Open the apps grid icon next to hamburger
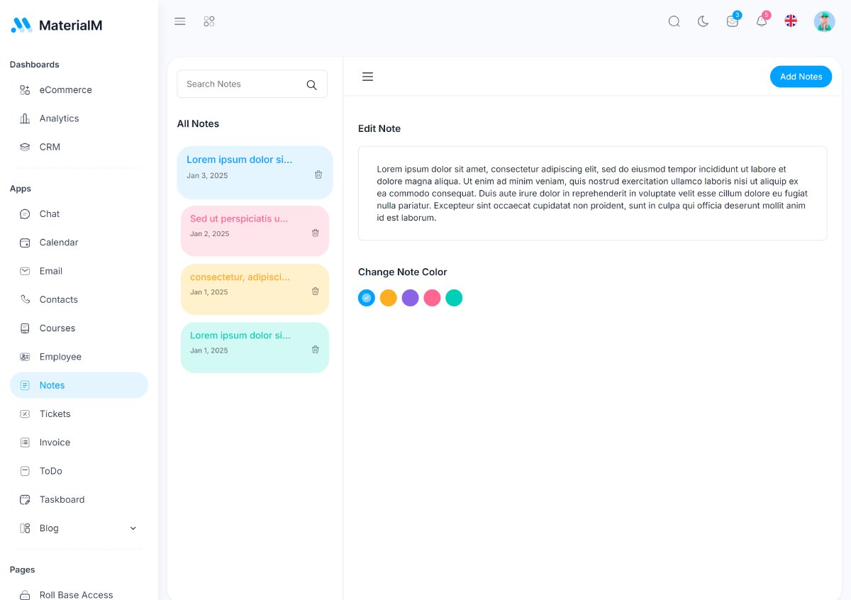851x600 pixels. click(208, 21)
